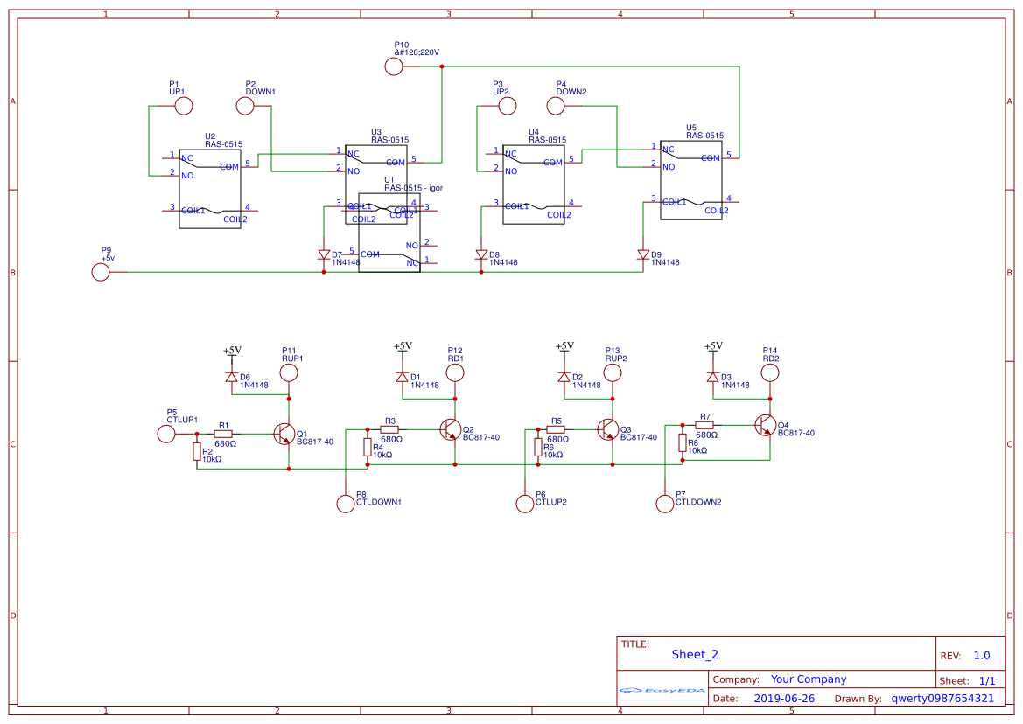This screenshot has width=1023, height=724.
Task: Select the U5 RAS-0515 relay block
Action: coord(691,180)
